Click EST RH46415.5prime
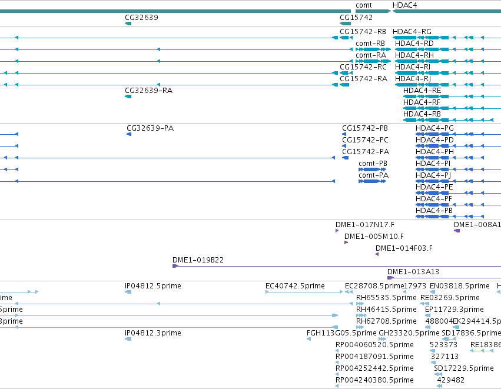Screen dimensions: 501x389 [x=386, y=310]
